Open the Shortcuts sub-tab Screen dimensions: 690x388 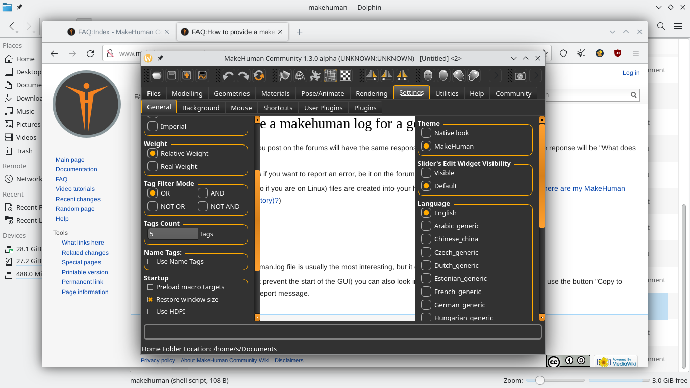pos(278,108)
